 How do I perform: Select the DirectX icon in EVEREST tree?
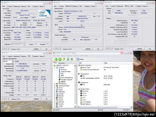point(57,98)
